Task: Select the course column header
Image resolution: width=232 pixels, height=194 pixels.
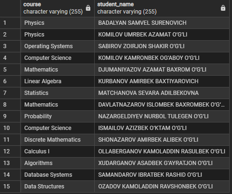Action: tap(57, 8)
